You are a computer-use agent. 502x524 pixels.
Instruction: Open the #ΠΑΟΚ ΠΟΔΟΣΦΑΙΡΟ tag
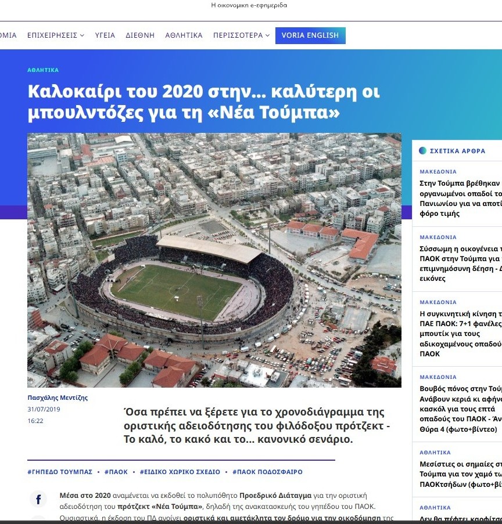tap(267, 472)
